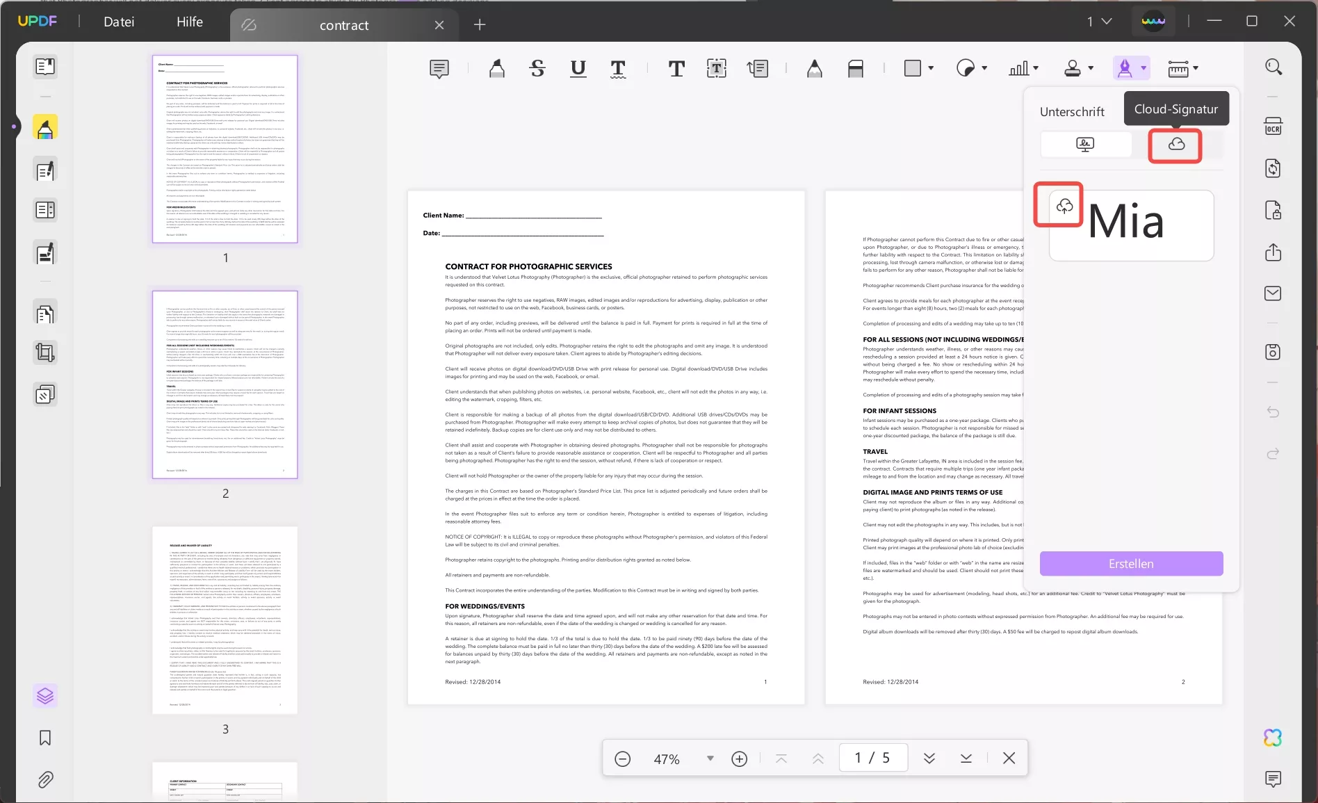Screen dimensions: 1318x803
Task: Select the Comment mode highlighter icon in sidebar
Action: 45,128
